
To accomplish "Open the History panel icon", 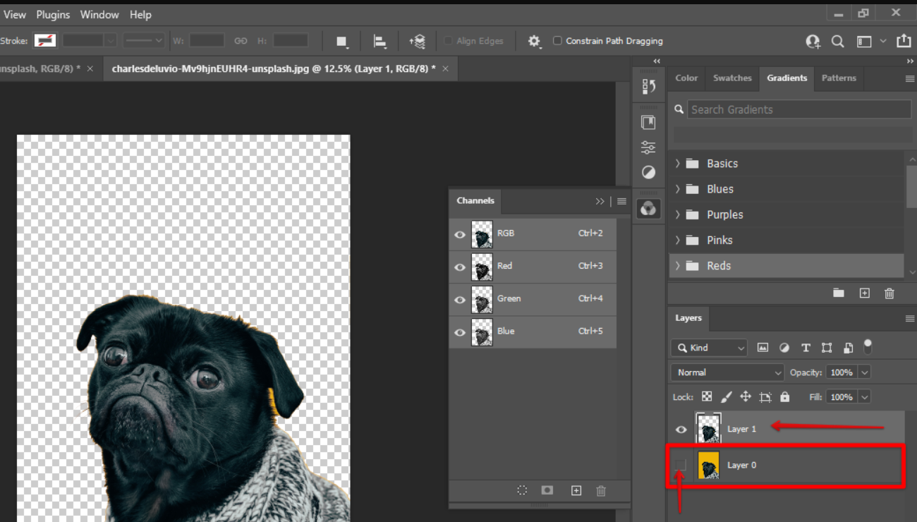I will (x=648, y=86).
